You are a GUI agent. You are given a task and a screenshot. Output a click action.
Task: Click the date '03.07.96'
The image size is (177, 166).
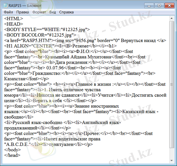click(x=55, y=68)
